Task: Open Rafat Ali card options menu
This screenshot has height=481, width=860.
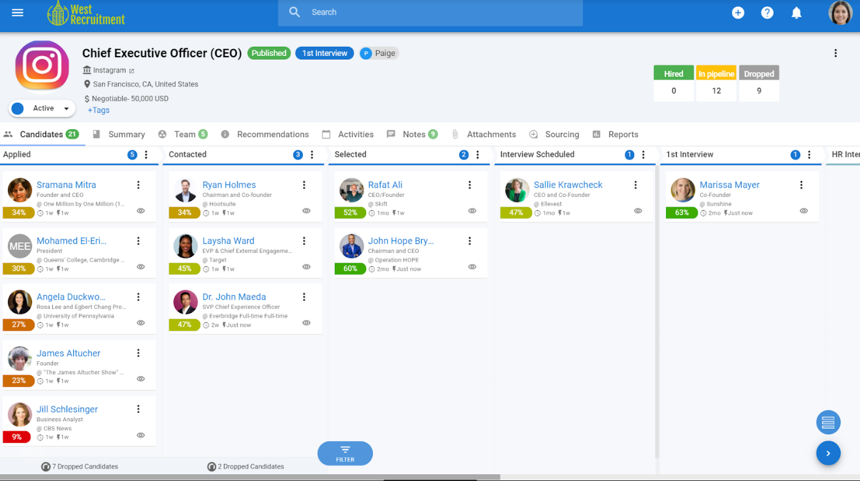Action: (470, 185)
